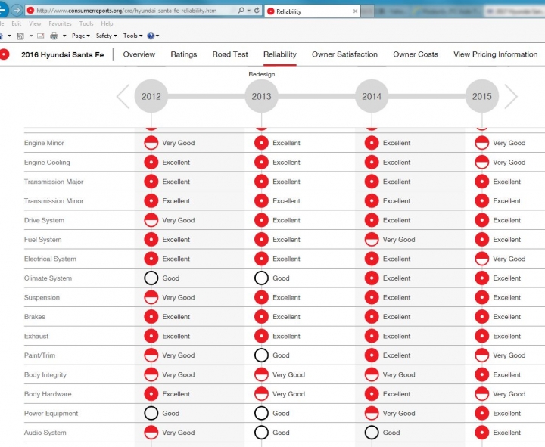Click the Read Mail toolbar icon

pyautogui.click(x=41, y=36)
